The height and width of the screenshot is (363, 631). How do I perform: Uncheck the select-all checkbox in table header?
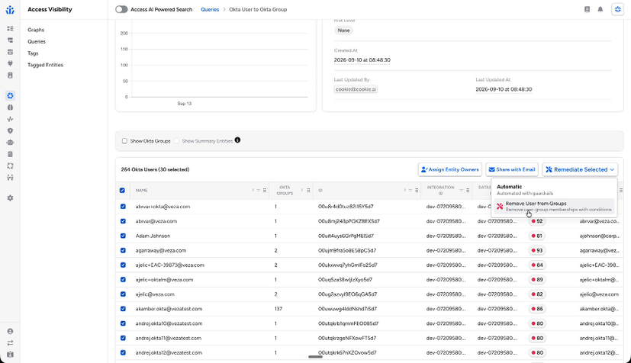[x=122, y=191]
